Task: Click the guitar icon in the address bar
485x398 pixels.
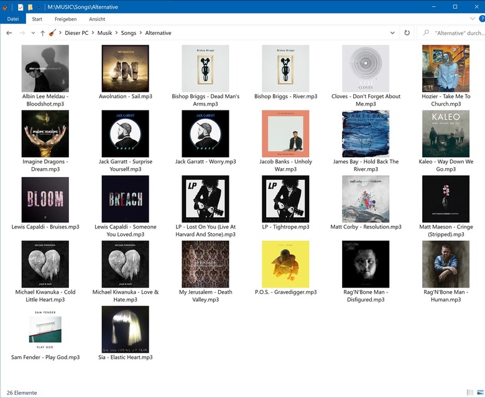Action: click(x=53, y=33)
